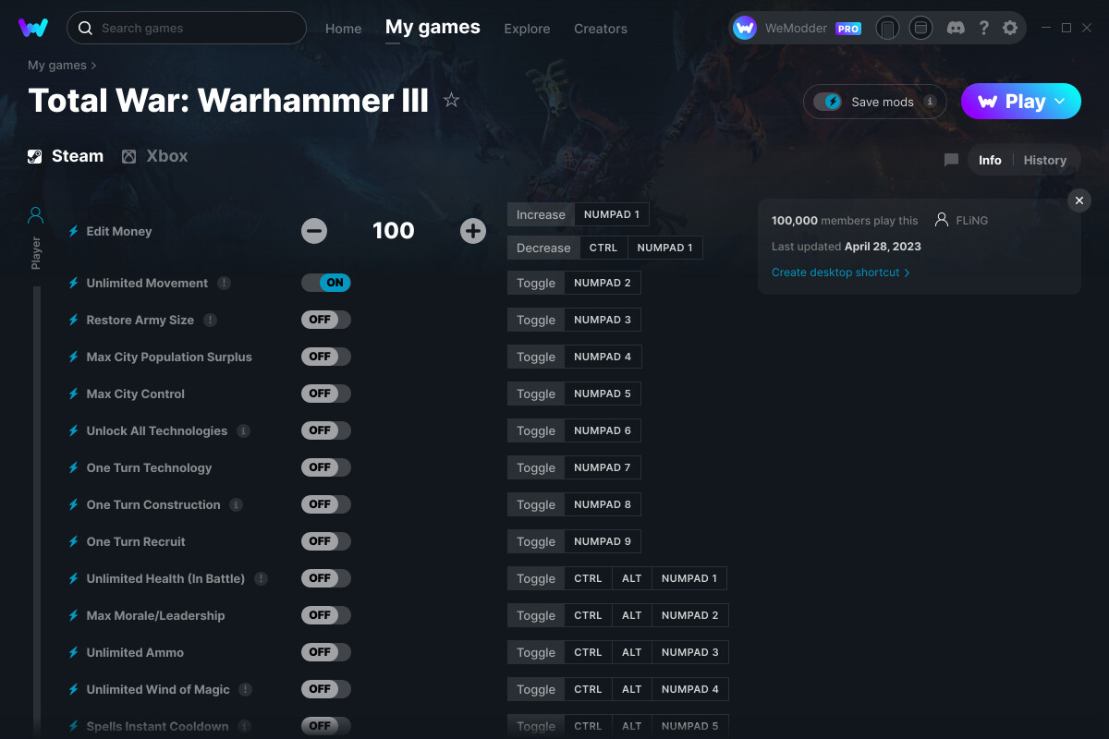Open the Explore menu item
Image resolution: width=1109 pixels, height=739 pixels.
[527, 29]
